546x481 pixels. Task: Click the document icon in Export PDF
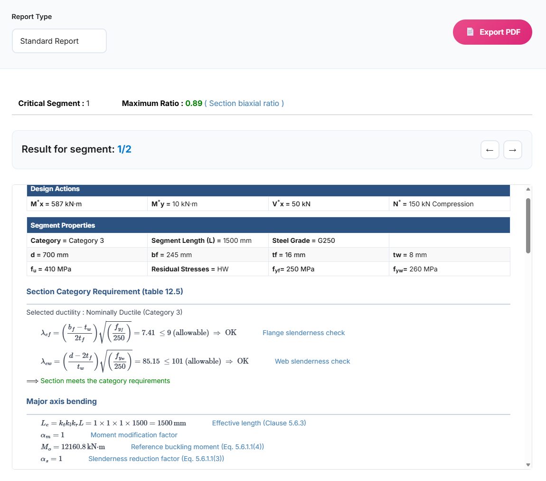click(470, 32)
